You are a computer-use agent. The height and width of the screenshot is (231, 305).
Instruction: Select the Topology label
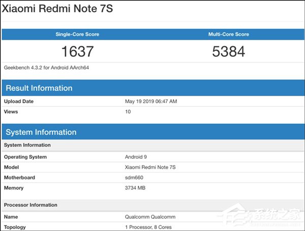pyautogui.click(x=15, y=227)
